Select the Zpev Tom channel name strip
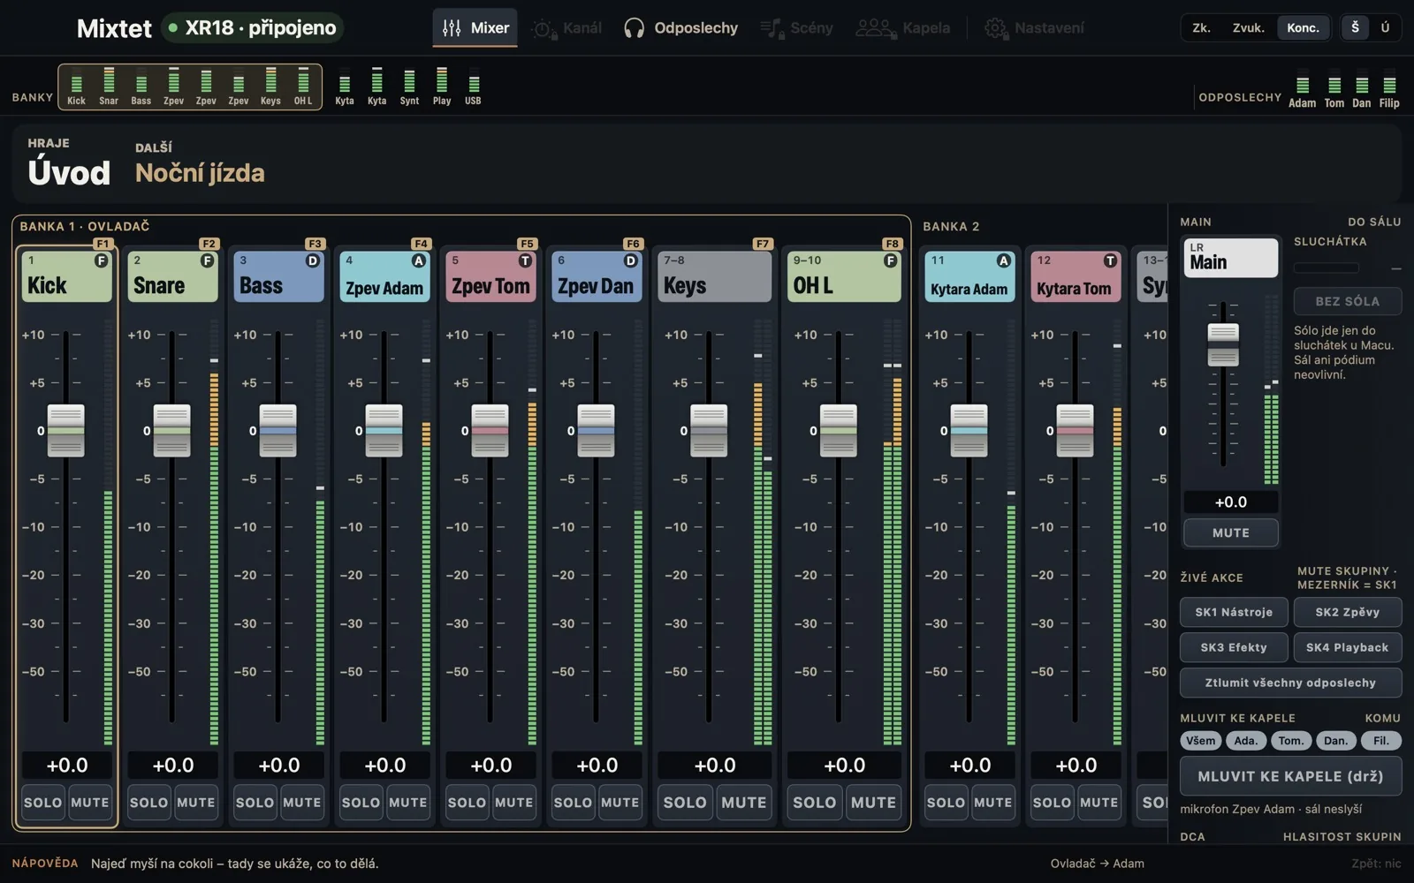The width and height of the screenshot is (1414, 883). point(490,276)
